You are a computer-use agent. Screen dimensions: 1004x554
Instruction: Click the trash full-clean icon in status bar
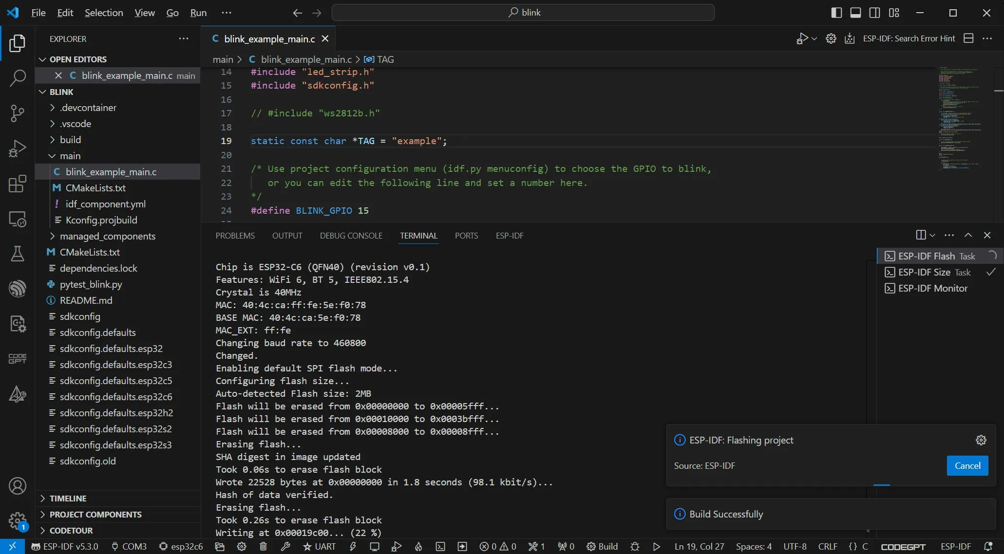point(263,546)
